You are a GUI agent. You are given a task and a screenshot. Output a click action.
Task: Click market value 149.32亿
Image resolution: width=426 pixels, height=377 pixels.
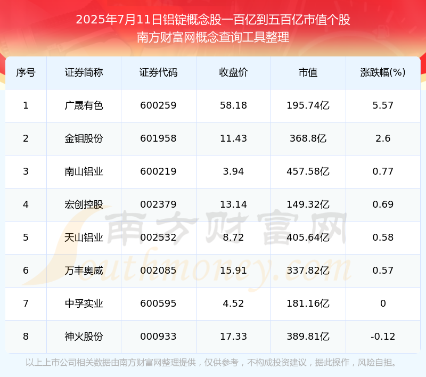308,204
